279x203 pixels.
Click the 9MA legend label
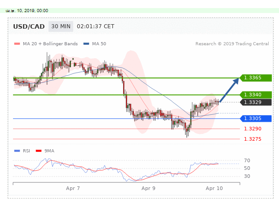point(49,151)
